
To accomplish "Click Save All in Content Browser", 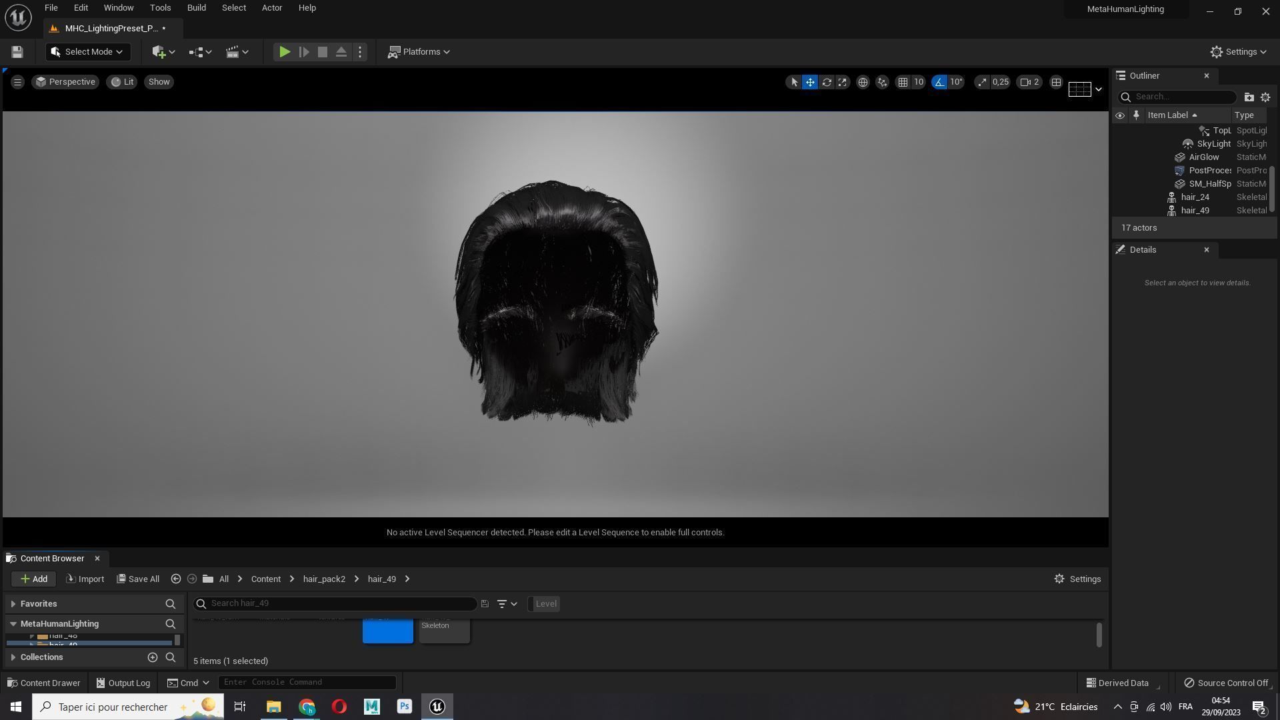I will 138,579.
